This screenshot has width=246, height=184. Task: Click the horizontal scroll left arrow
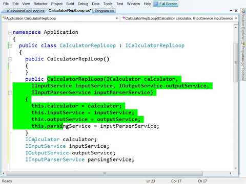(x=4, y=173)
